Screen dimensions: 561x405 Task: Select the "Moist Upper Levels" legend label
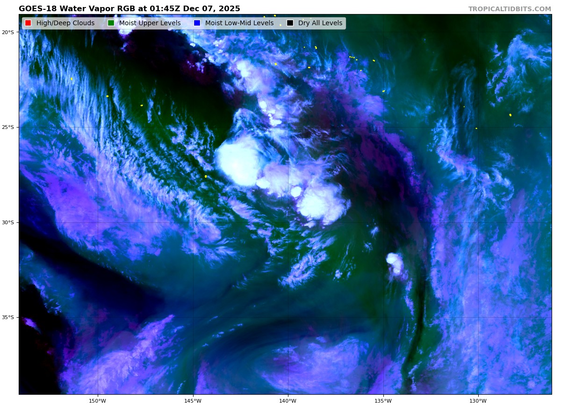pyautogui.click(x=150, y=23)
